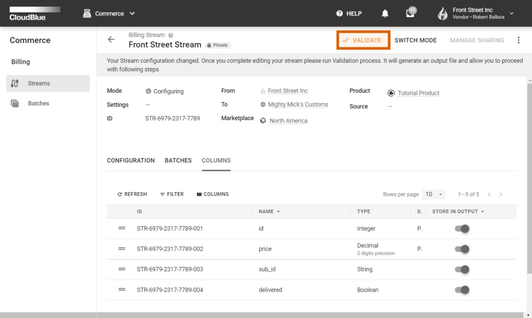Click the Front Street Inc sender flame icon
Image resolution: width=532 pixels, height=318 pixels.
pos(262,91)
